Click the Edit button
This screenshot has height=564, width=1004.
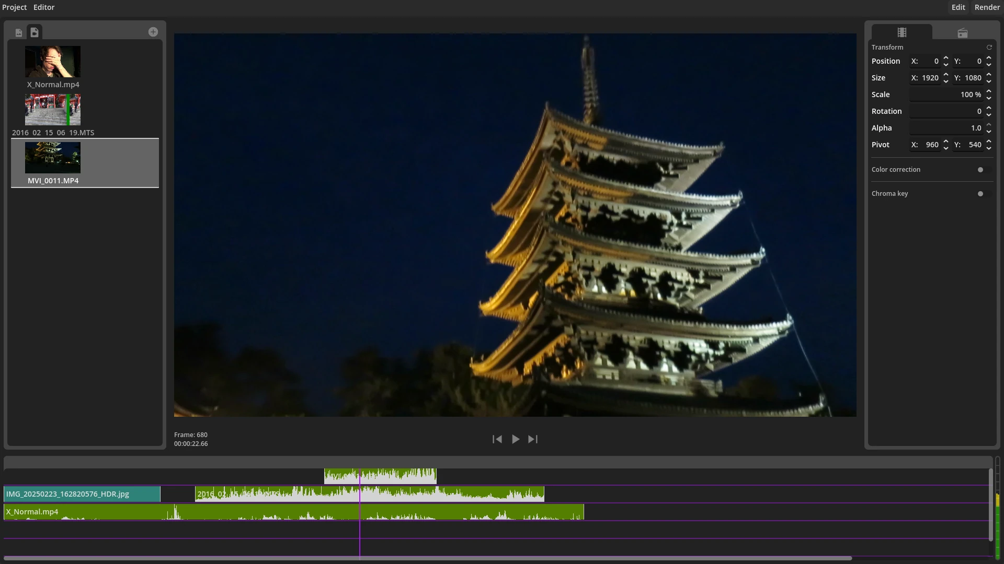(959, 7)
